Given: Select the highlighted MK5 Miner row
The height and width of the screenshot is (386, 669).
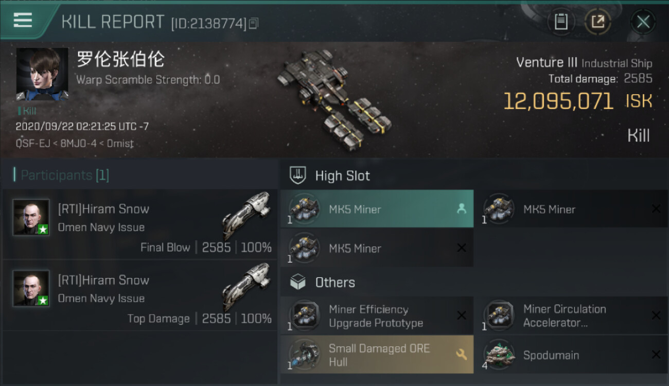Looking at the screenshot, I should click(x=377, y=209).
